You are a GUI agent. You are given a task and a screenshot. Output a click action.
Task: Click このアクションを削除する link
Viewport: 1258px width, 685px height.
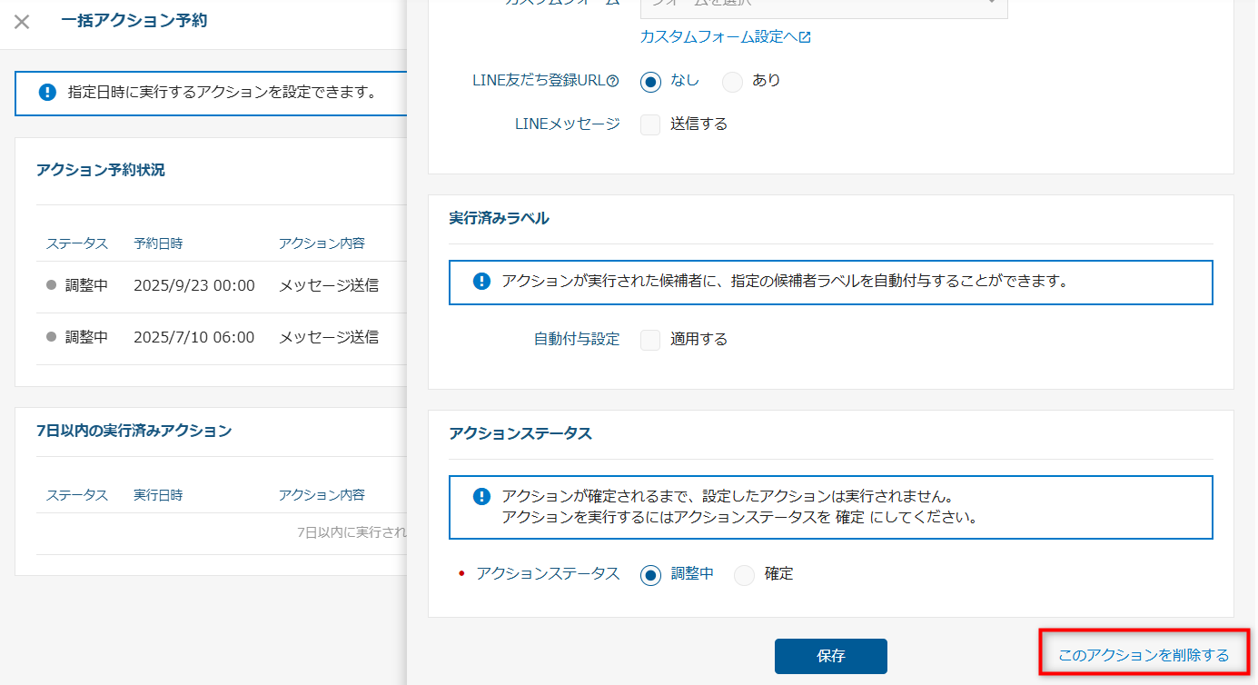1143,655
